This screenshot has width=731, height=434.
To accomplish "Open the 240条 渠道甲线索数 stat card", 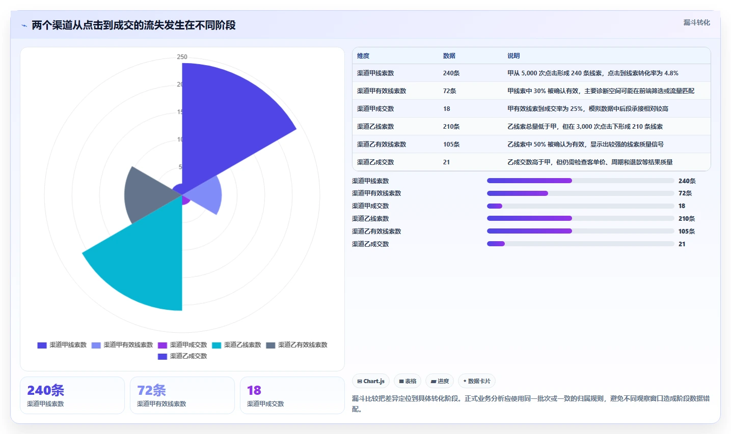I will 72,395.
